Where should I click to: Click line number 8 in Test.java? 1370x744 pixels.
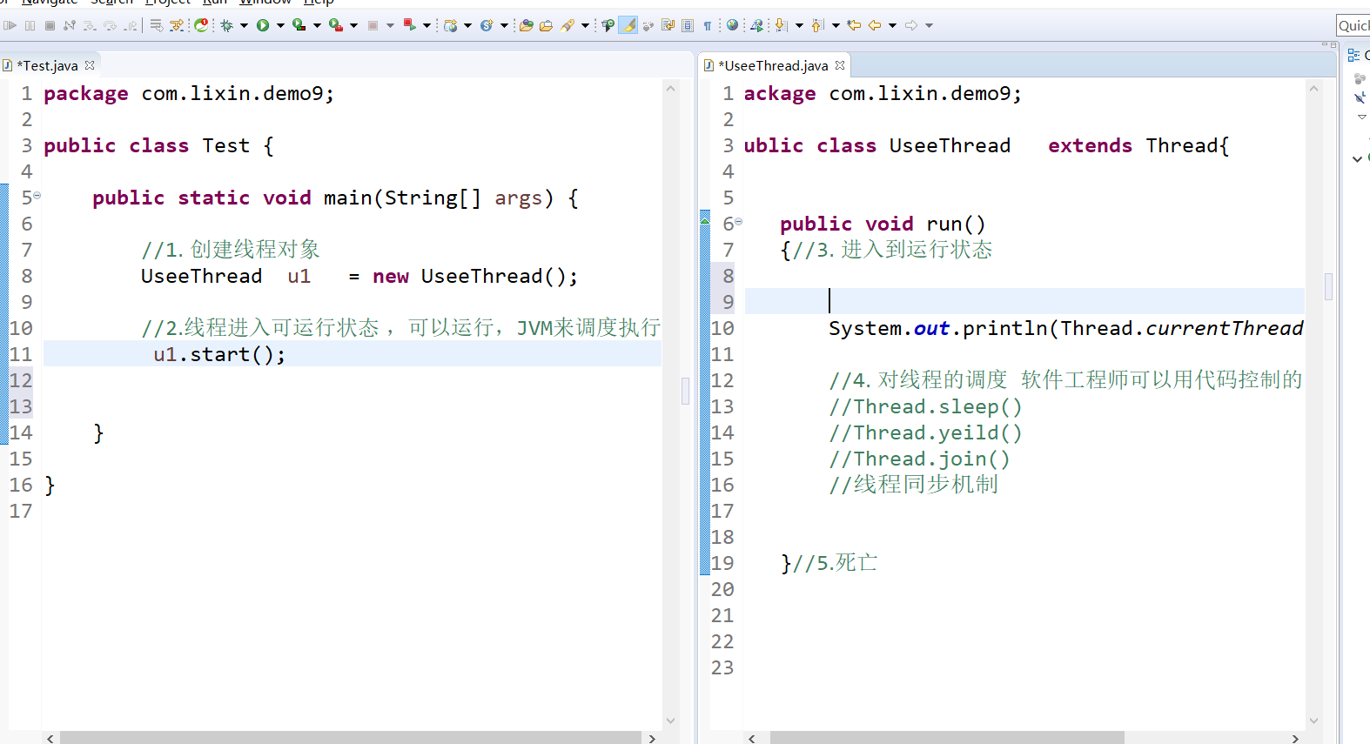point(27,276)
